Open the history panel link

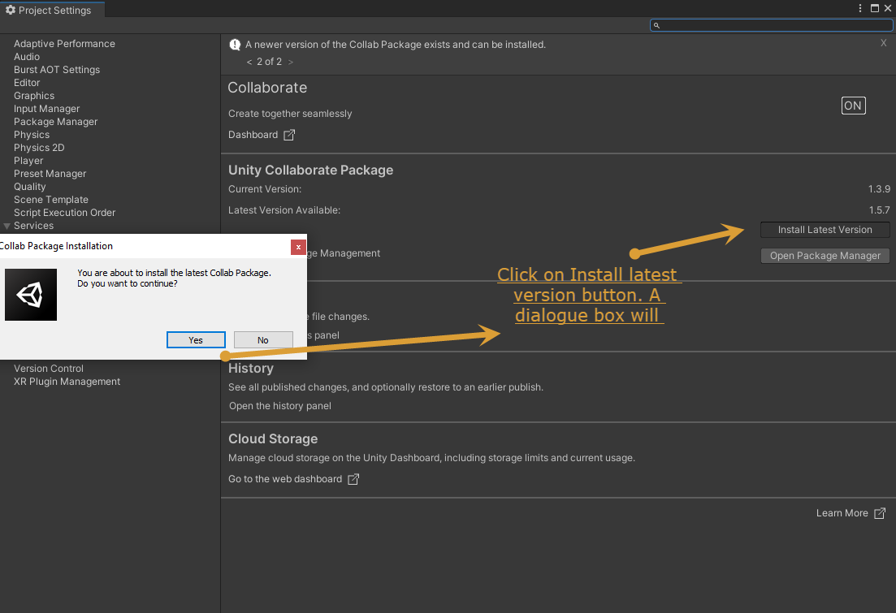280,406
